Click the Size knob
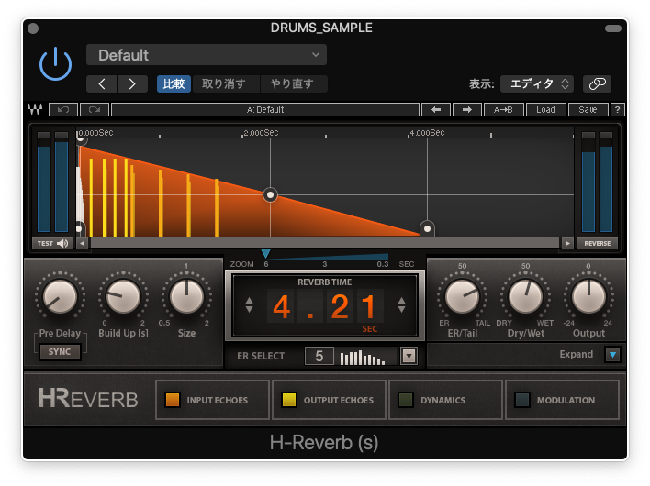 click(186, 296)
